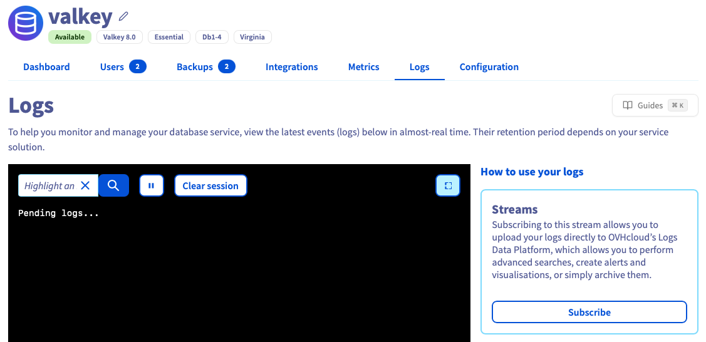Click the Db1-4 flavor badge
This screenshot has width=706, height=342.
pyautogui.click(x=212, y=37)
